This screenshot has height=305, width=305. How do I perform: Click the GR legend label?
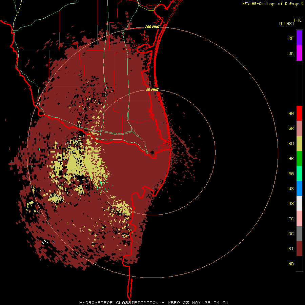point(291,128)
